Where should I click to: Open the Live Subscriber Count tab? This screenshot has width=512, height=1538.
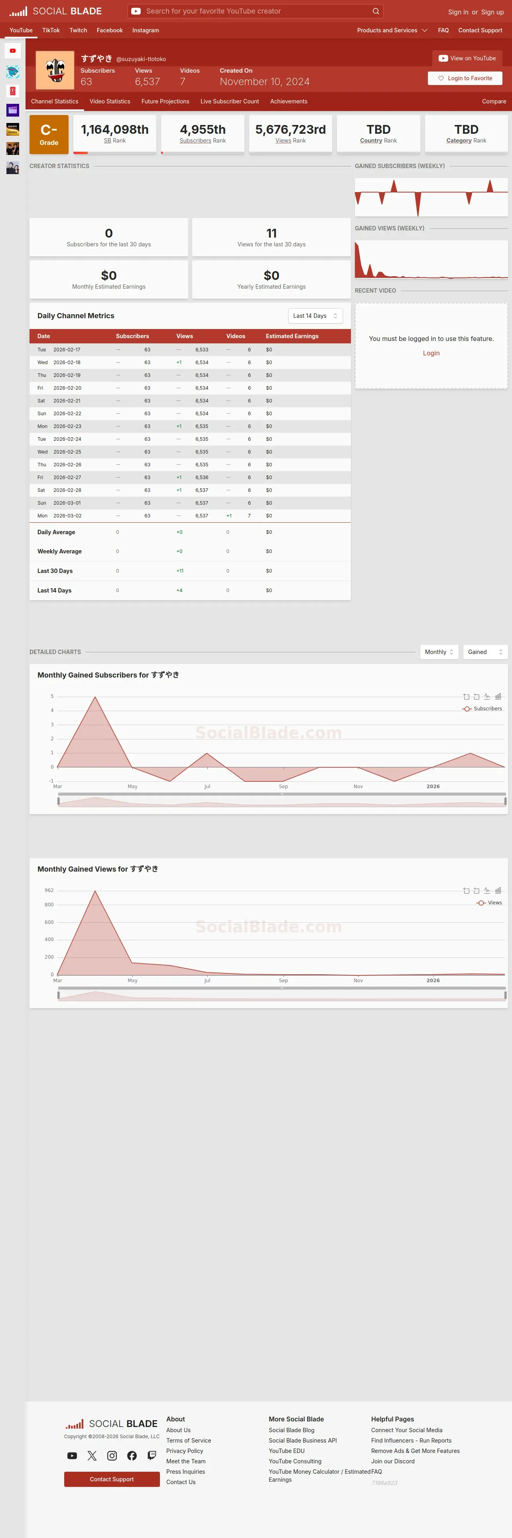(x=229, y=101)
